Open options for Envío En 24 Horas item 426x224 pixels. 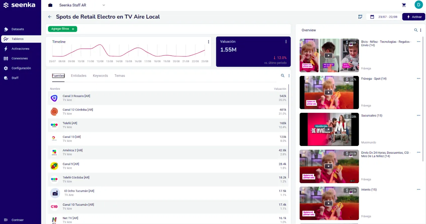[418, 152]
